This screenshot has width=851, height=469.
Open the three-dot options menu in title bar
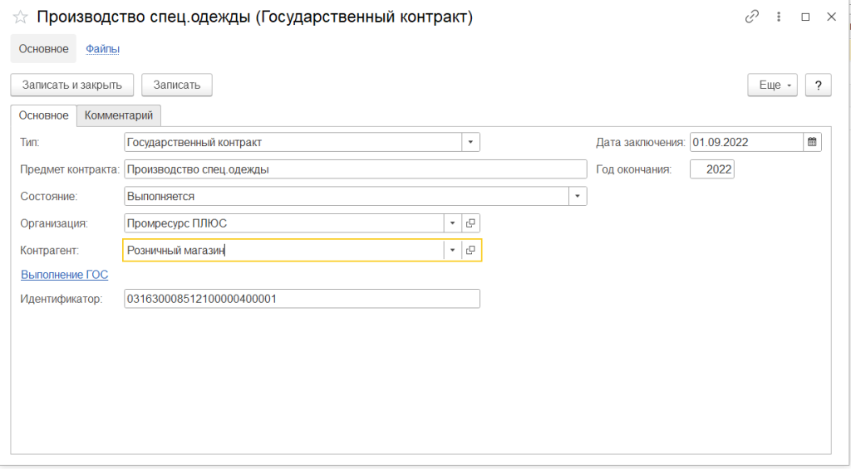click(x=779, y=17)
